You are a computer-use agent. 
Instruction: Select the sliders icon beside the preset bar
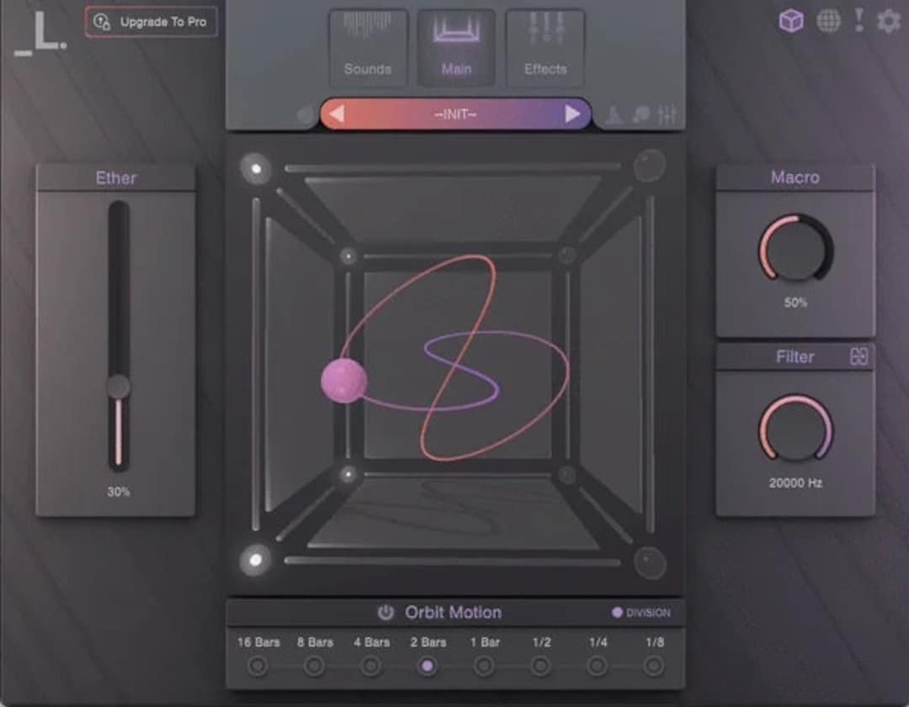(x=667, y=113)
